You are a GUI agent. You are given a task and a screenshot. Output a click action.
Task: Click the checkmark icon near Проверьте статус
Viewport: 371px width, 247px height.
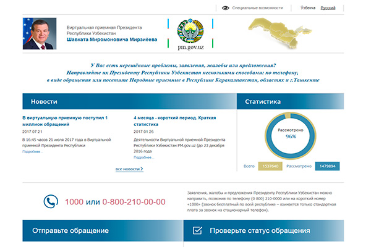197,230
